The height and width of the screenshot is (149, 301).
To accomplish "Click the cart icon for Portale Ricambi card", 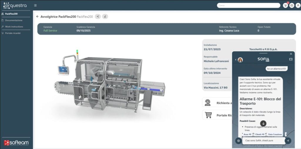I will click(208, 115).
